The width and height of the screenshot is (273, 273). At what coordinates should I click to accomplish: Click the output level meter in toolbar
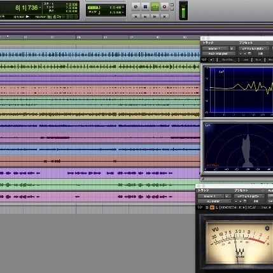tap(183, 11)
